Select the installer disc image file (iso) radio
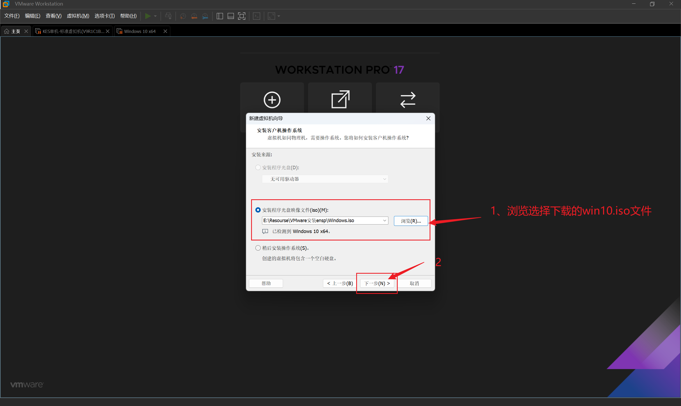 click(x=258, y=210)
